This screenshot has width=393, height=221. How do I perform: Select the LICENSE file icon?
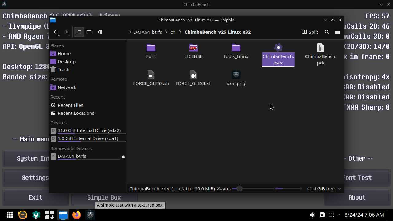click(193, 48)
